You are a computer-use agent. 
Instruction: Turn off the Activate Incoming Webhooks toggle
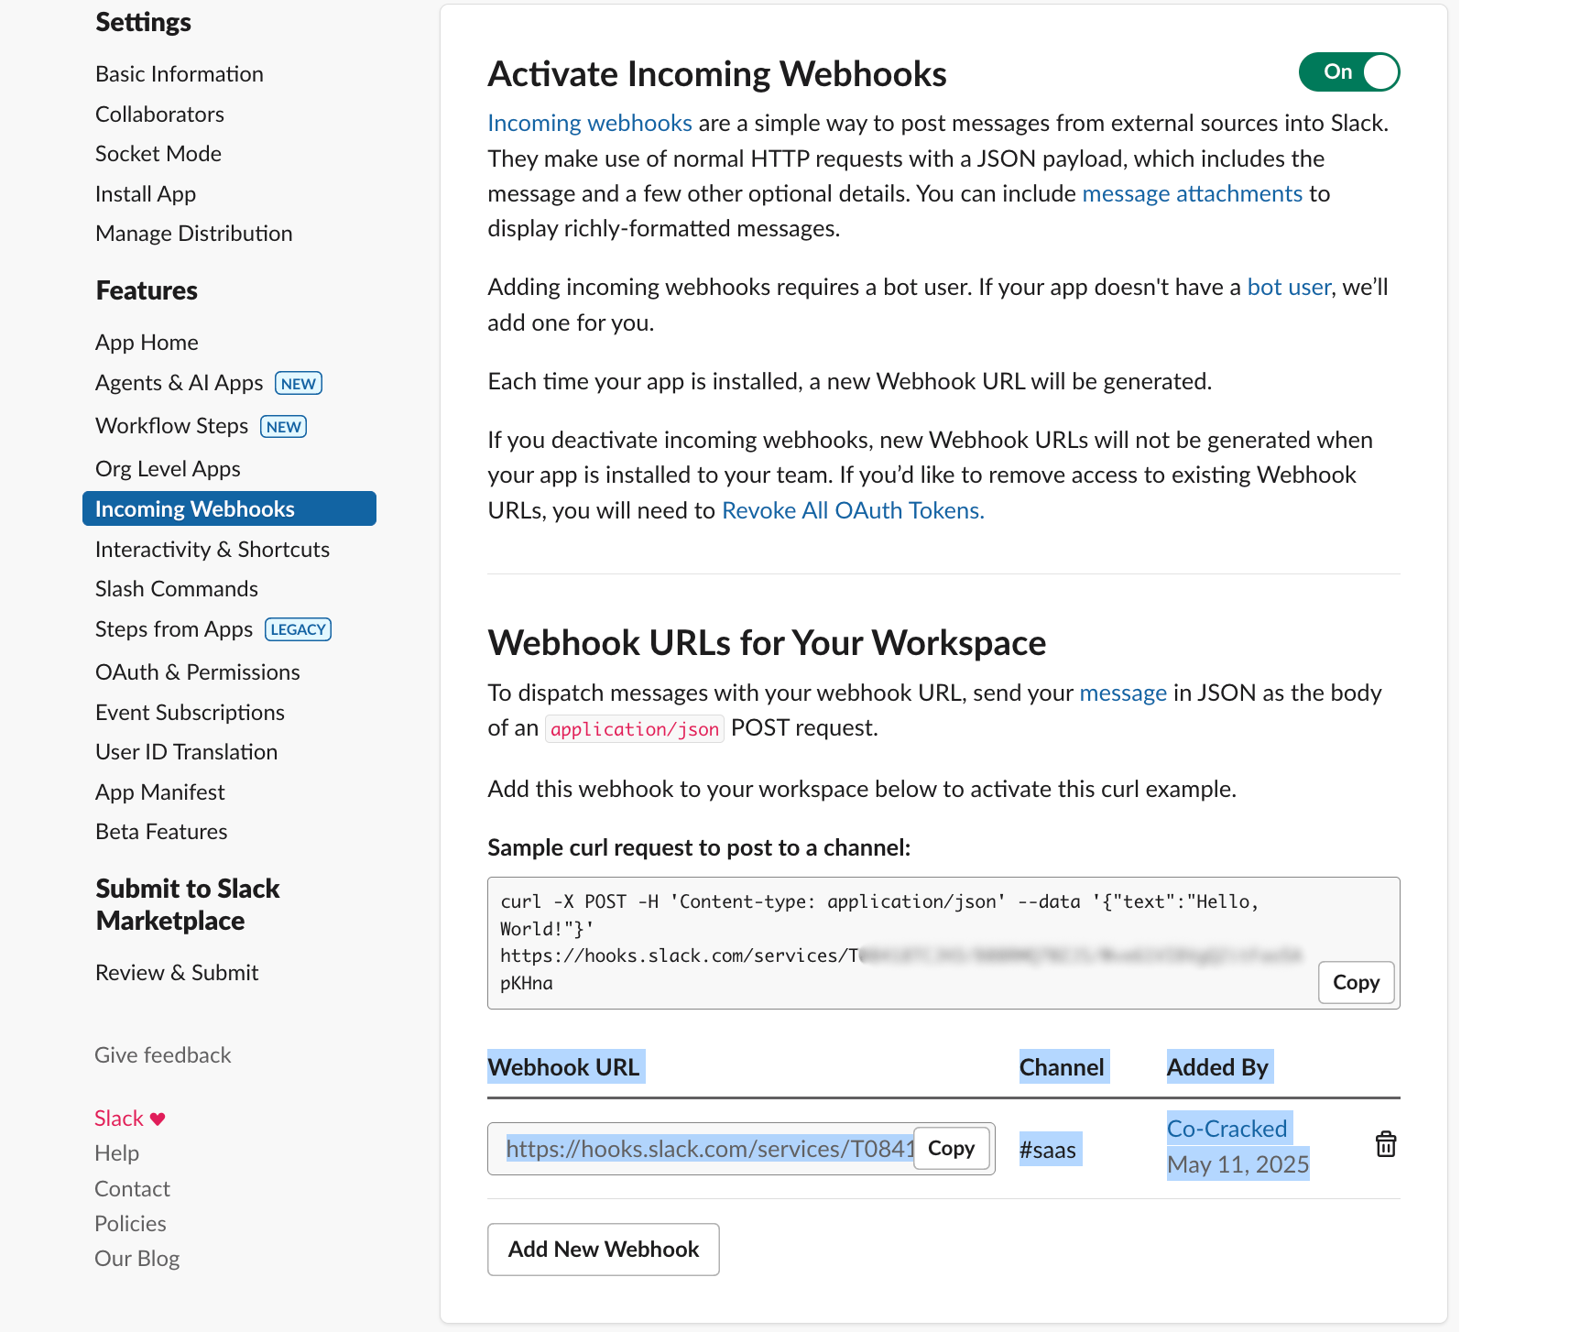(x=1348, y=71)
